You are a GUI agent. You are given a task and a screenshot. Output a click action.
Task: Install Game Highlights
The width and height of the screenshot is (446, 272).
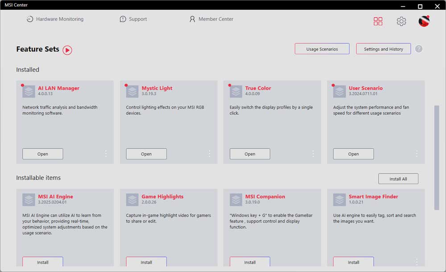[x=146, y=262]
